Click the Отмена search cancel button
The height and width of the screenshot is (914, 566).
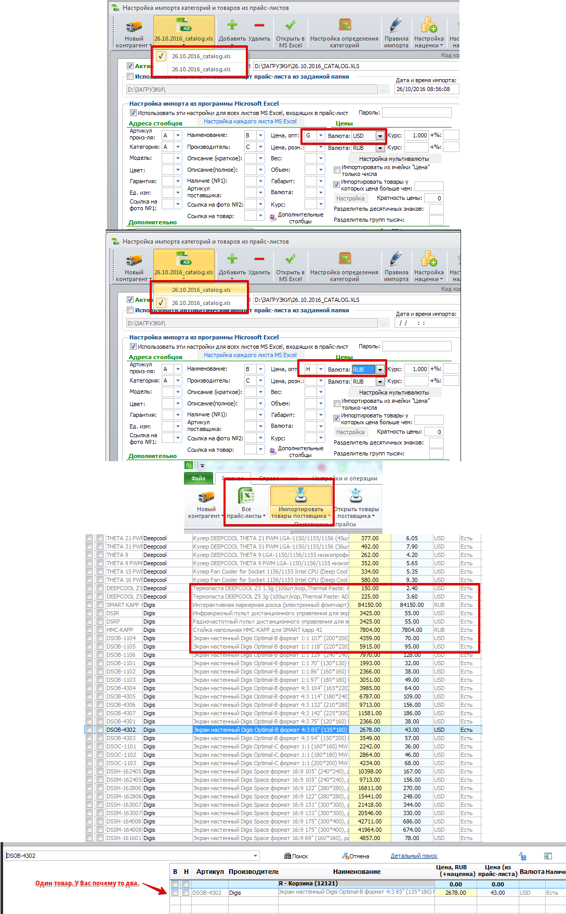356,856
